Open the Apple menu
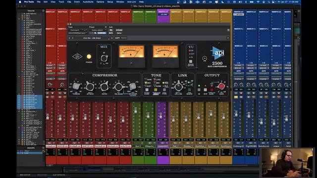This screenshot has height=178, width=317. (x=20, y=2)
